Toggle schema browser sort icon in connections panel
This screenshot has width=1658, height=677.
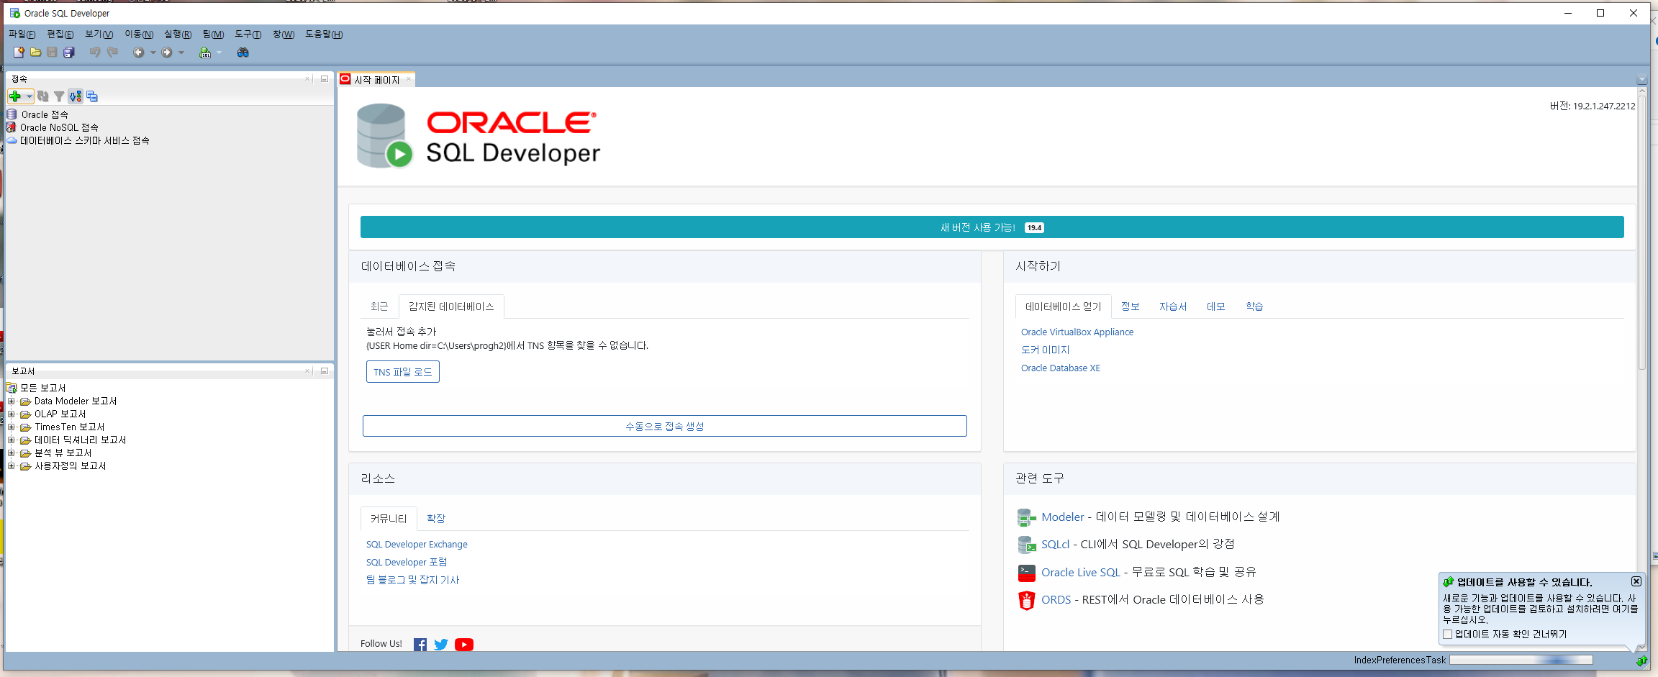[76, 96]
